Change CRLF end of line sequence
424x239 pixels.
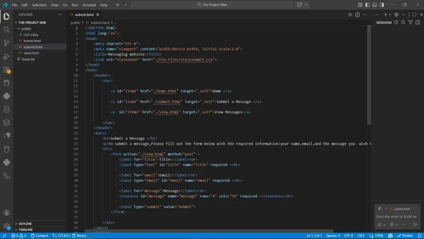tap(361, 236)
